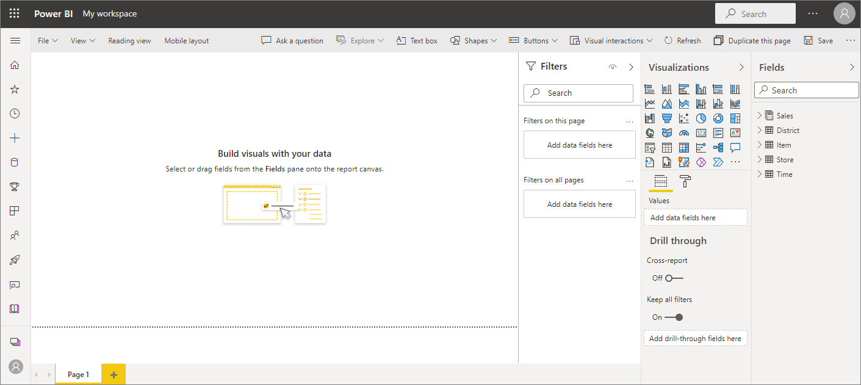
Task: Select the Page 1 tab
Action: point(78,374)
